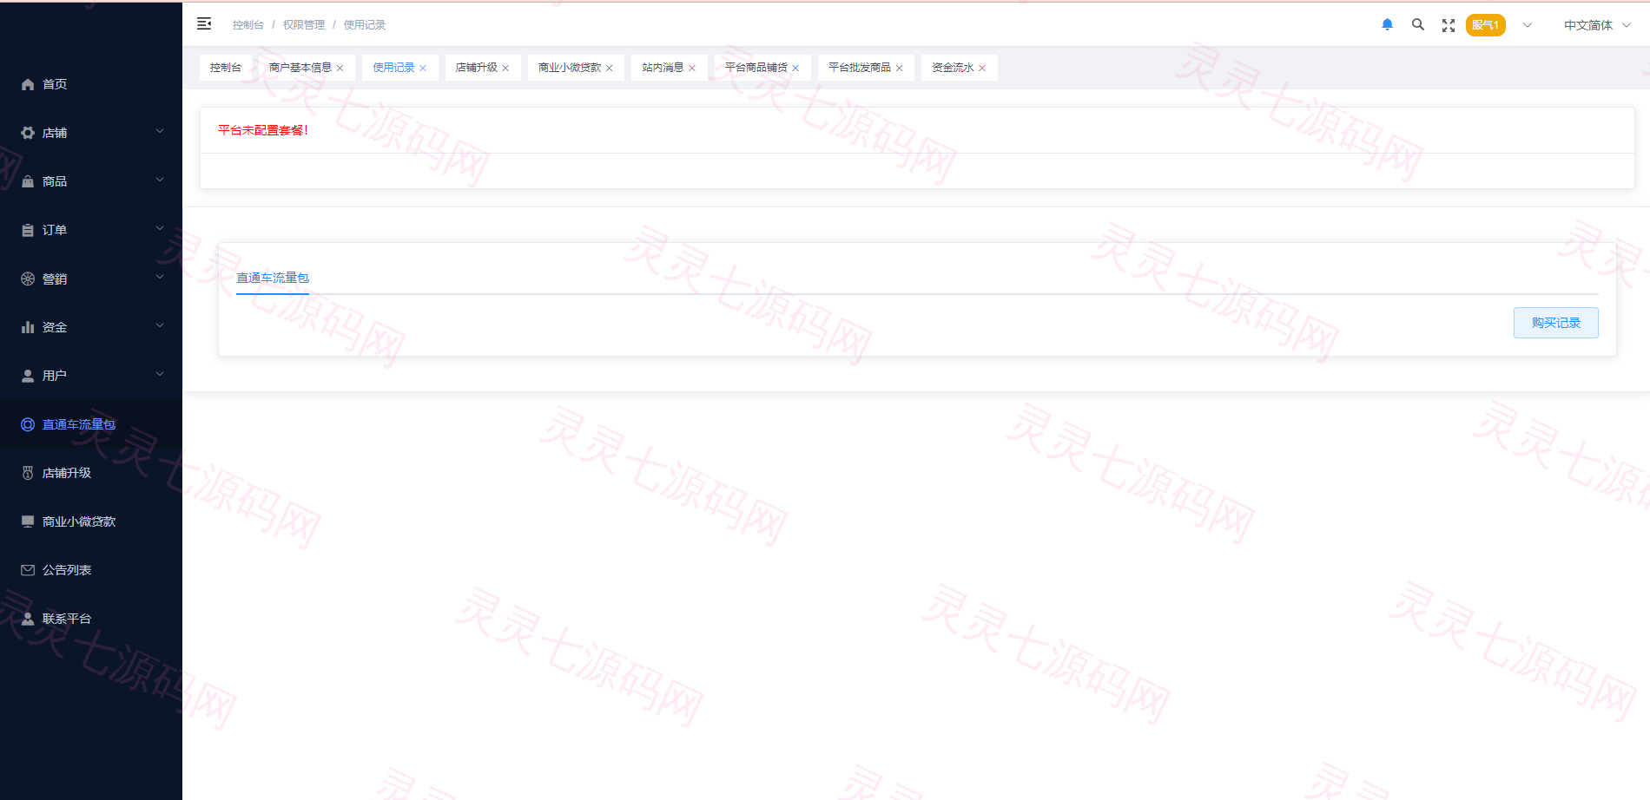1650x800 pixels.
Task: Click the clipboard icon beside 订单
Action: [28, 230]
